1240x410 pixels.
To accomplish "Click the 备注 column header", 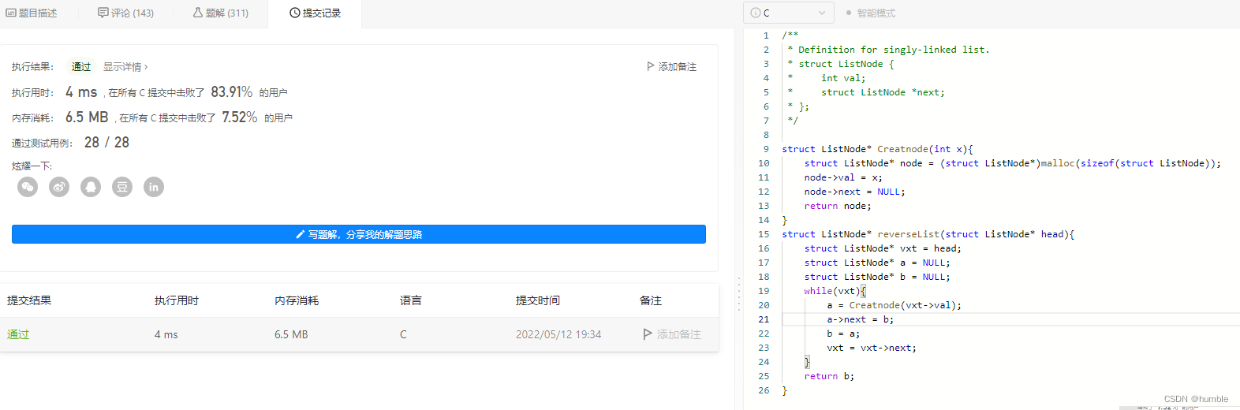I will tap(651, 300).
